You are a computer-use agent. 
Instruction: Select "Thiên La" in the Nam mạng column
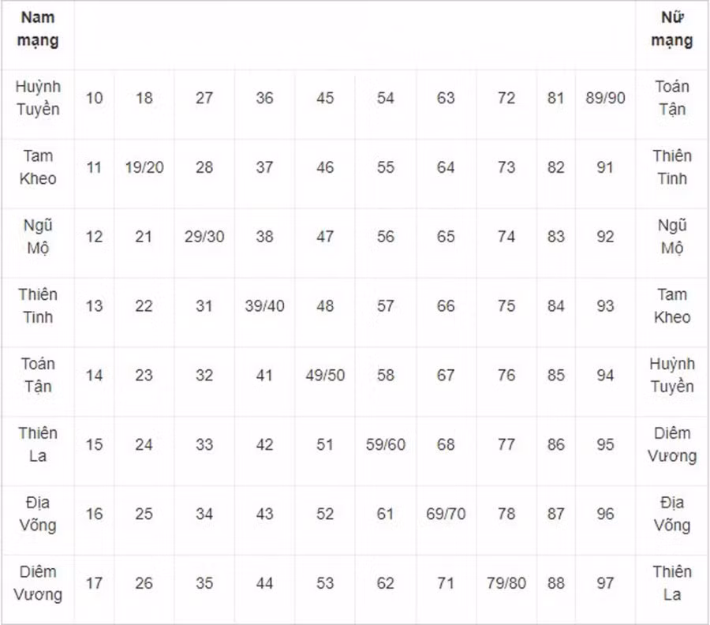pos(38,445)
